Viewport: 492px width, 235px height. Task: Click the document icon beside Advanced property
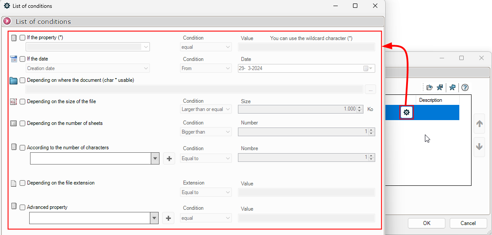click(x=14, y=206)
